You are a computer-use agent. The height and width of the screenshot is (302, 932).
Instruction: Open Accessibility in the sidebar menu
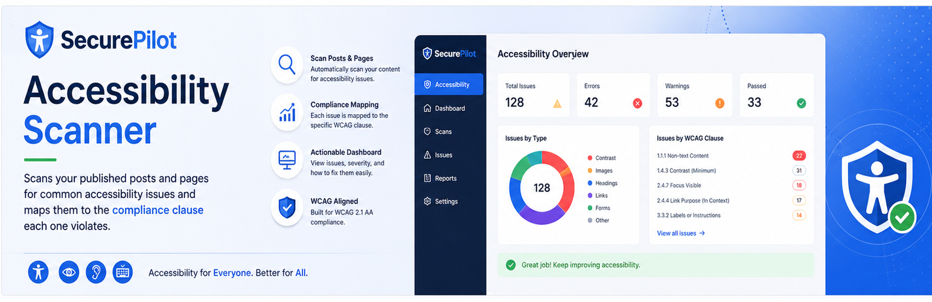pos(449,85)
